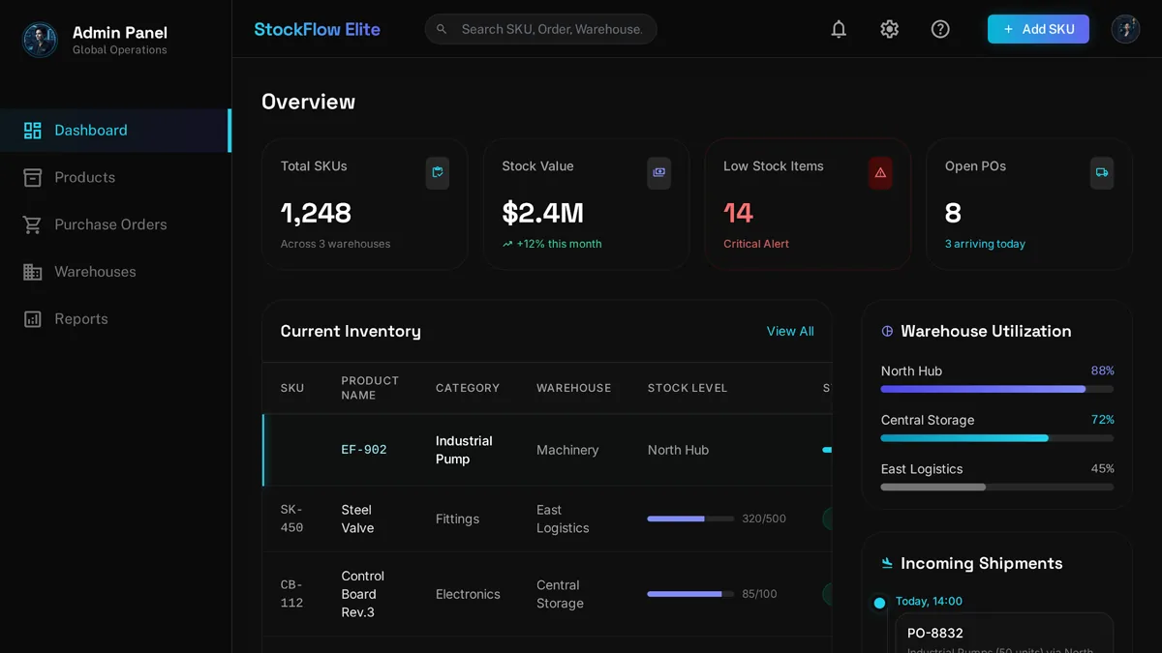Click the Products box icon in sidebar

point(33,178)
